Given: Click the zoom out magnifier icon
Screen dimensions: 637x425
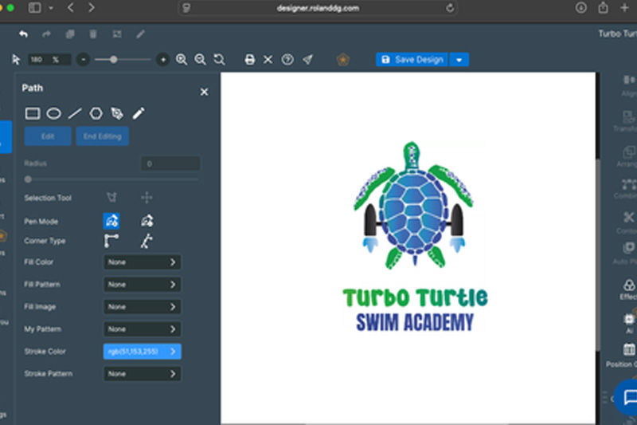Looking at the screenshot, I should coord(201,60).
